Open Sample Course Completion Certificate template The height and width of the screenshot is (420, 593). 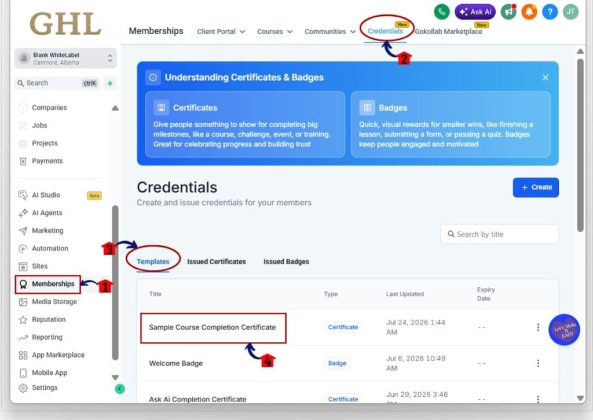click(x=212, y=327)
